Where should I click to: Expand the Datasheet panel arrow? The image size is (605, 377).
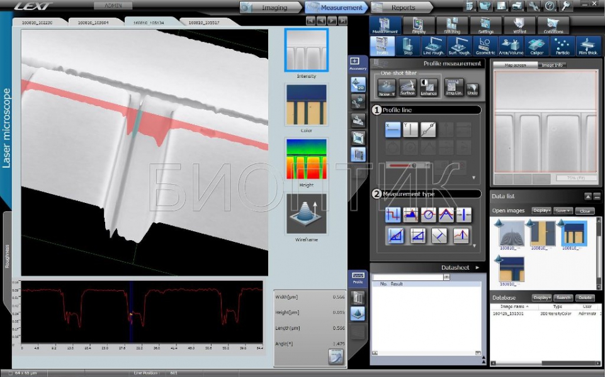(477, 267)
